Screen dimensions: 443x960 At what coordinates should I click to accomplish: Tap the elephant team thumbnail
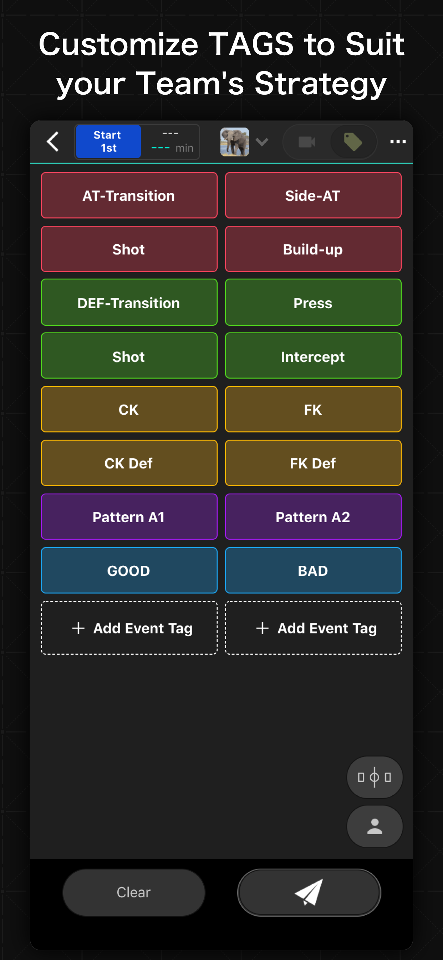tap(235, 142)
